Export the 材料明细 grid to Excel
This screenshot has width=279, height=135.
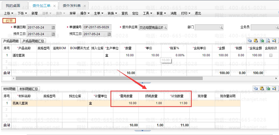(x=268, y=88)
